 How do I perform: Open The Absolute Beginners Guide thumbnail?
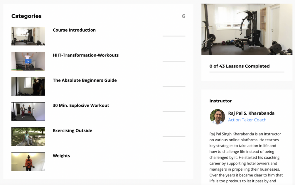click(28, 86)
